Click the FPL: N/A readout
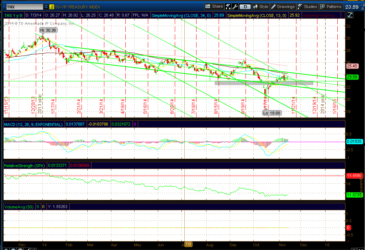 (x=140, y=15)
